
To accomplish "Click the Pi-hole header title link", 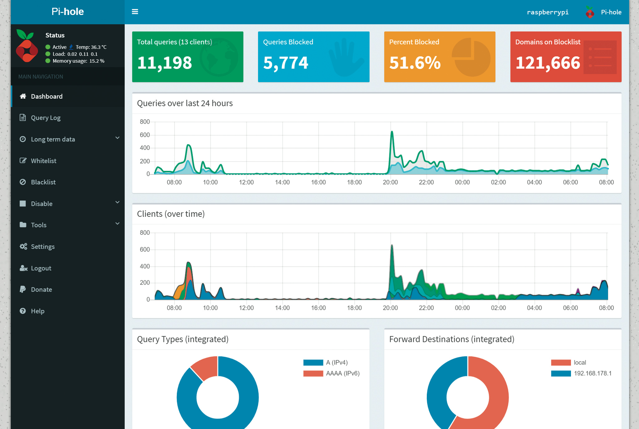I will click(x=67, y=12).
